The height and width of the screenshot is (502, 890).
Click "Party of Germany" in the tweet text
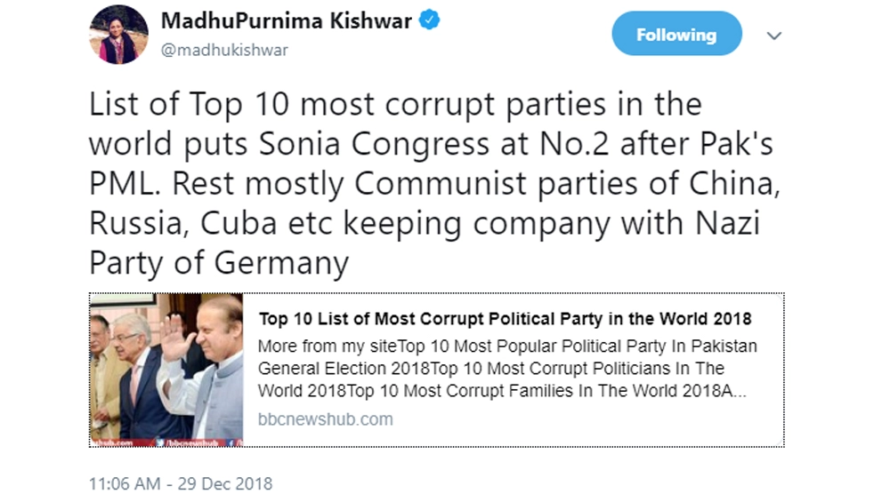(x=219, y=263)
